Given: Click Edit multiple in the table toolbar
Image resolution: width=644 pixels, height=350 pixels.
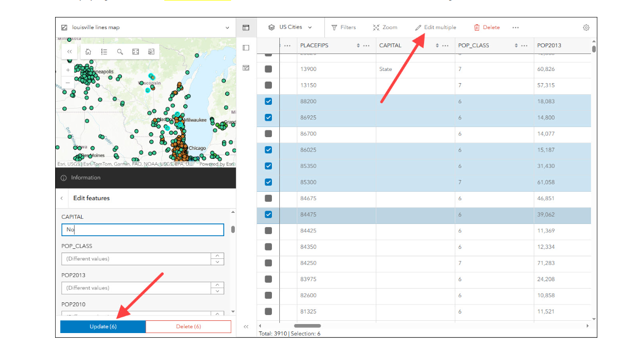Looking at the screenshot, I should coord(435,27).
